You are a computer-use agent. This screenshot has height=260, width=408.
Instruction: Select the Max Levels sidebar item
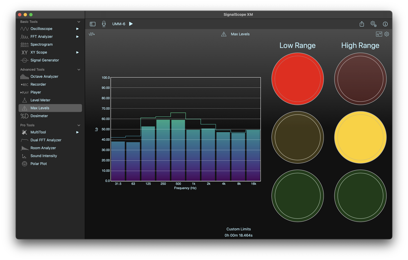point(50,108)
